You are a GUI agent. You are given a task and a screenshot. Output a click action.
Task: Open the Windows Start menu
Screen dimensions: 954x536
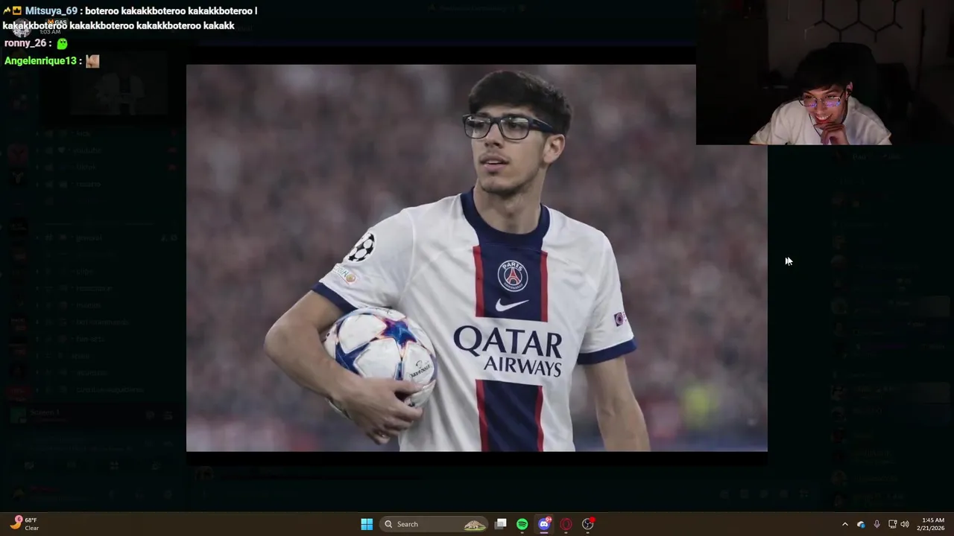click(x=367, y=524)
